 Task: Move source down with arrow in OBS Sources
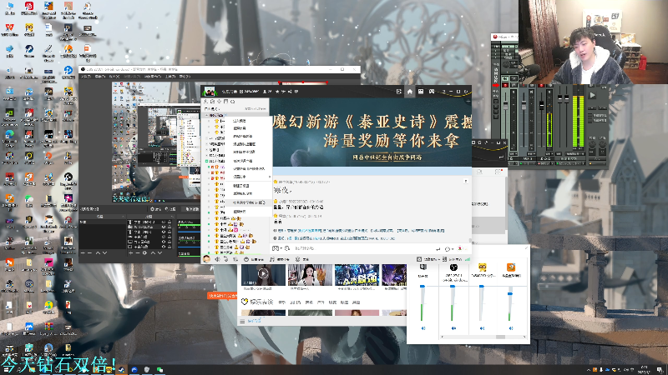(159, 253)
